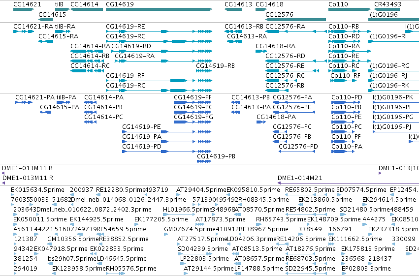Select EST Dmel_neb_014068_0126_2447.3prime

click(129, 200)
